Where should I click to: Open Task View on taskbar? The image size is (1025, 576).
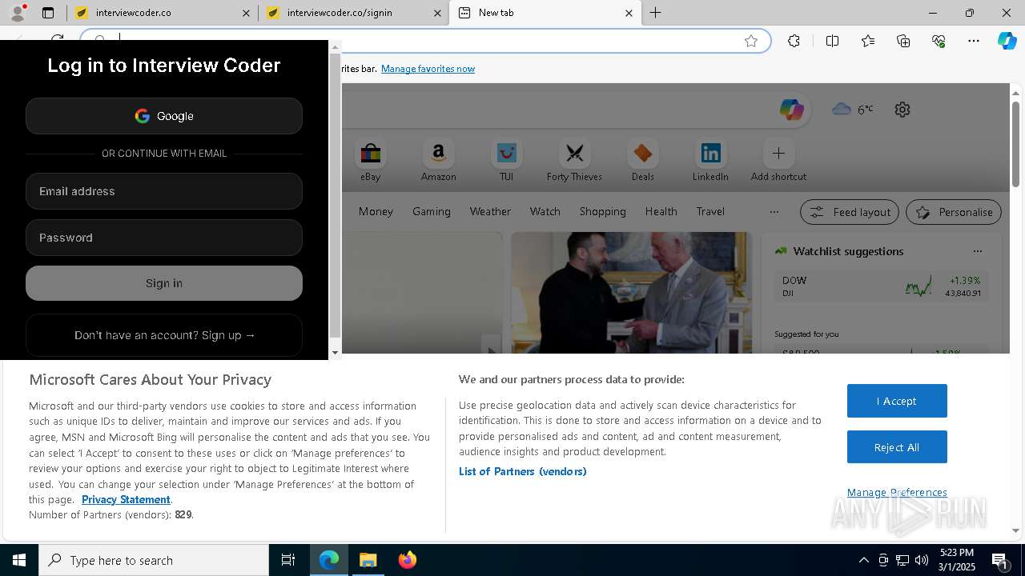coord(288,560)
